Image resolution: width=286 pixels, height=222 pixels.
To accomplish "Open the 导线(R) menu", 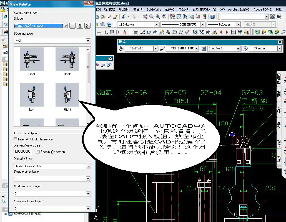I will 184,9.
